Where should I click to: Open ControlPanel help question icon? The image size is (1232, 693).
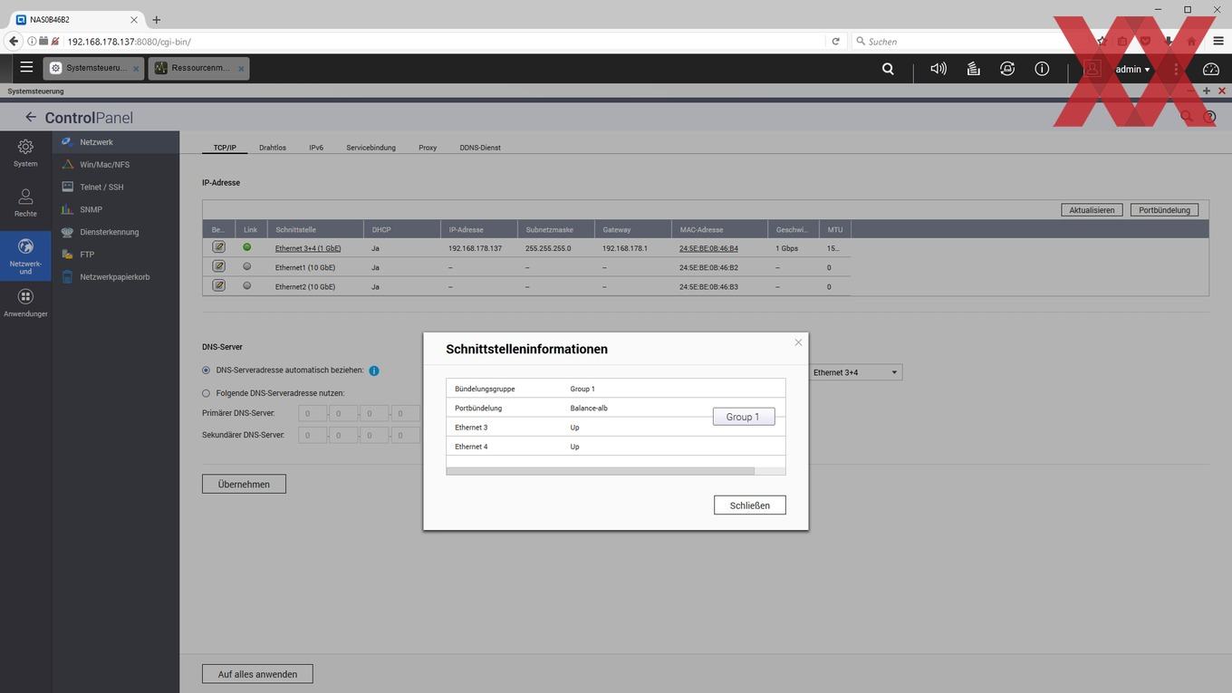click(x=1209, y=117)
